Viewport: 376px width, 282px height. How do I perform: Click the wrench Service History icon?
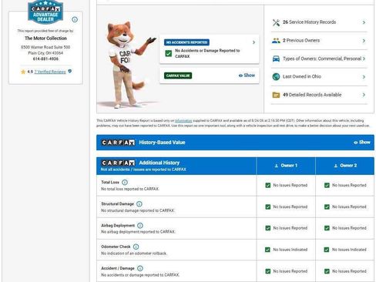pos(276,22)
